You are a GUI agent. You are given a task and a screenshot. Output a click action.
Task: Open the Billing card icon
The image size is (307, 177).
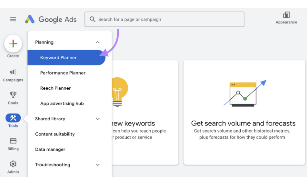(13, 141)
